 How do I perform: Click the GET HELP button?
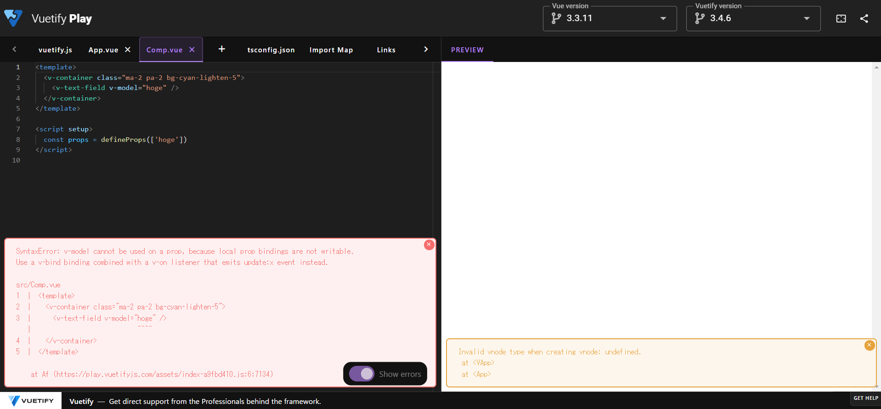coord(866,398)
